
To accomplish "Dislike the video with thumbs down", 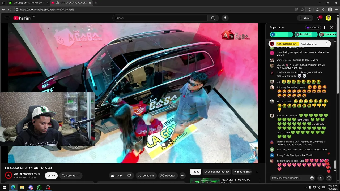I will click(x=129, y=176).
